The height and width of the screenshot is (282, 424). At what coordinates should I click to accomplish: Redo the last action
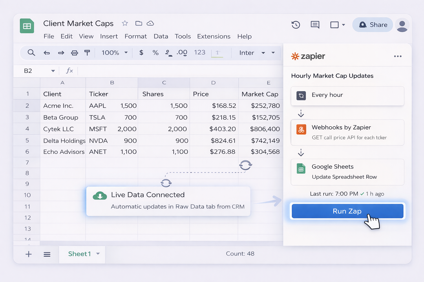(61, 53)
